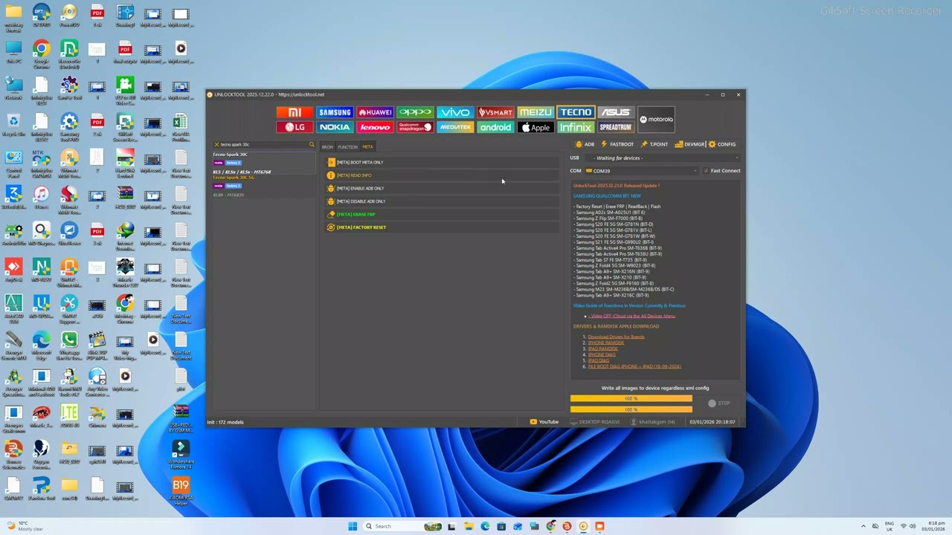Open the IPHONE DIAG link

click(602, 354)
